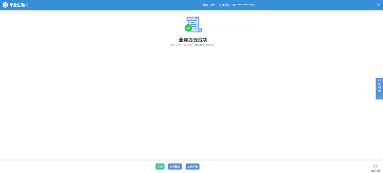383x173 pixels.
Task: Click the arrow in the 材料列表 side tab
Action: click(379, 97)
